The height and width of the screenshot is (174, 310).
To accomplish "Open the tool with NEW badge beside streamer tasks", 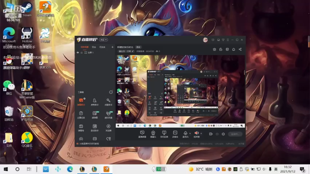I will 95,115.
